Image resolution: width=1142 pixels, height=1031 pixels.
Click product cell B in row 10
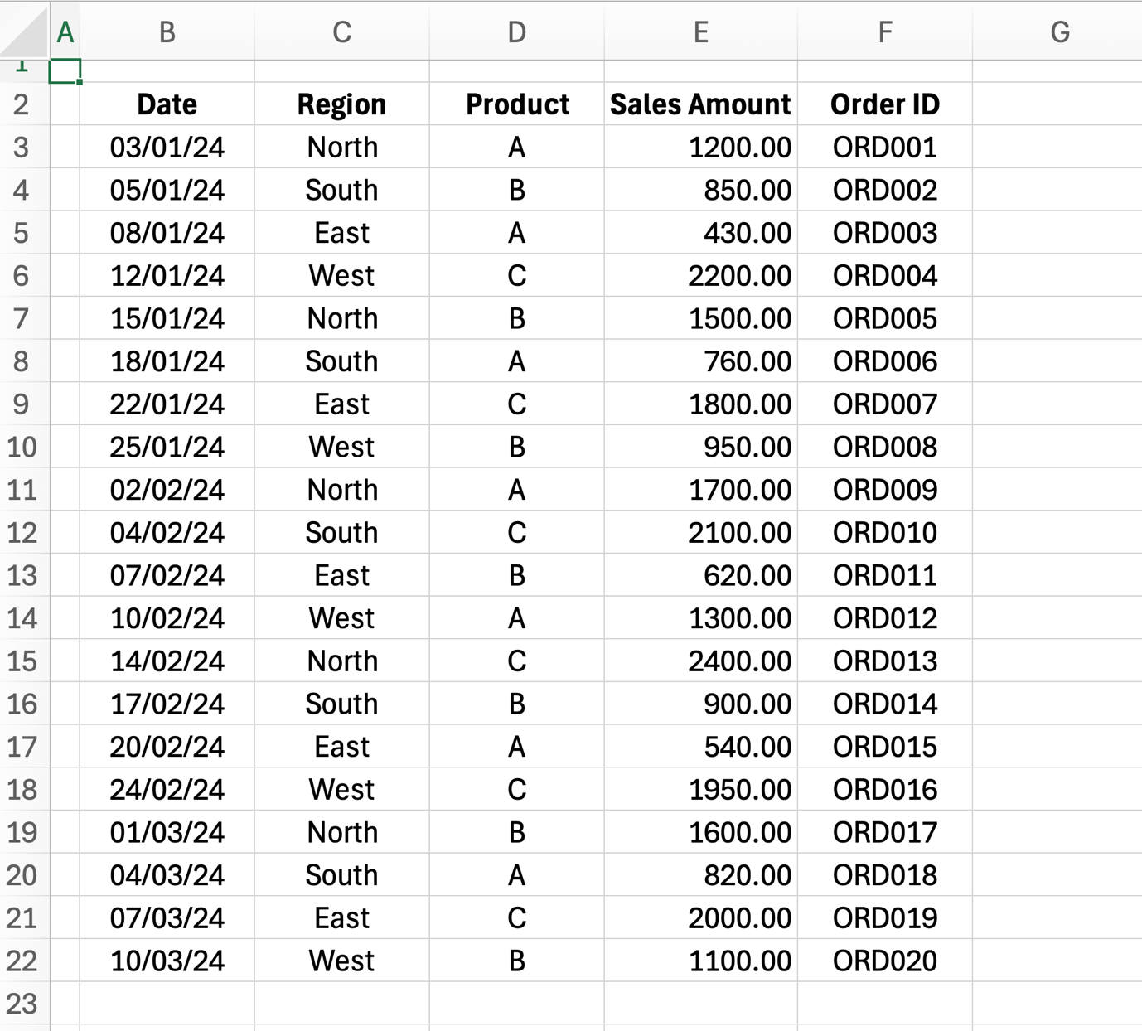(x=516, y=447)
